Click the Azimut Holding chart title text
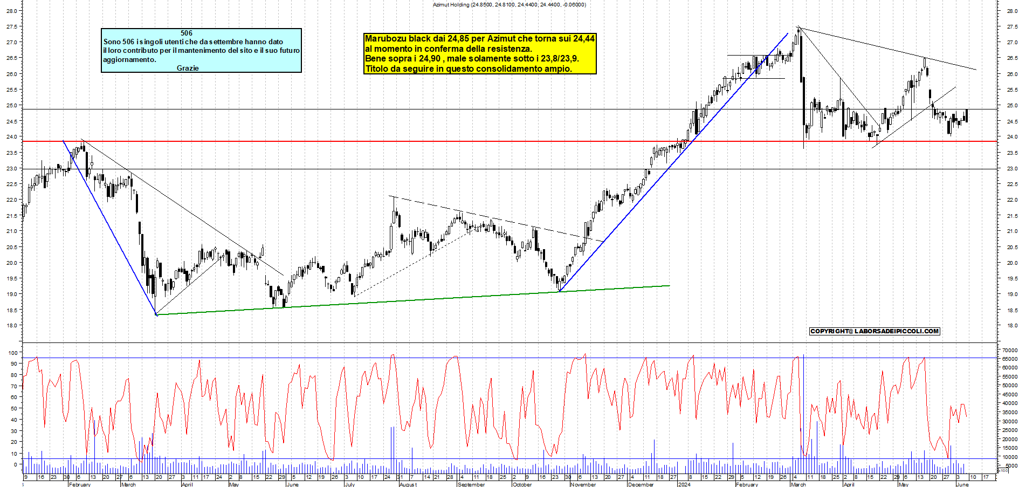 [x=509, y=5]
